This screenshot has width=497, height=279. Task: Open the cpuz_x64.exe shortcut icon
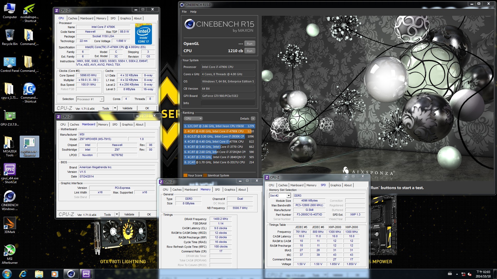click(10, 173)
